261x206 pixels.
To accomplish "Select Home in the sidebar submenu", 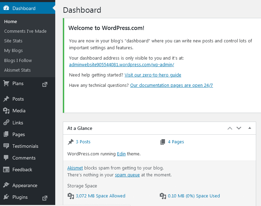I will [10, 22].
